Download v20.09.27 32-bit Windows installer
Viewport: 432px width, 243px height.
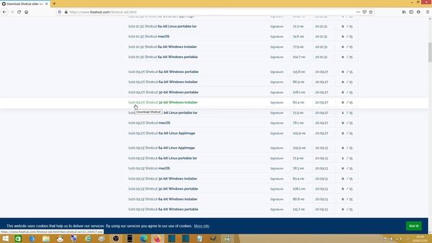pyautogui.click(x=163, y=103)
